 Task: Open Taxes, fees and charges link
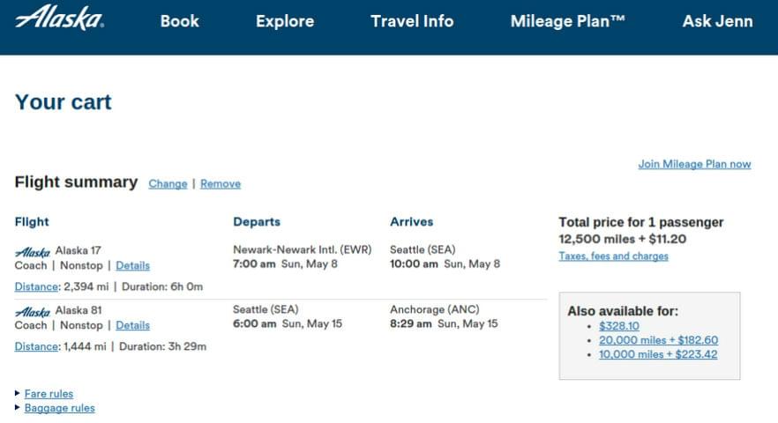click(x=613, y=256)
